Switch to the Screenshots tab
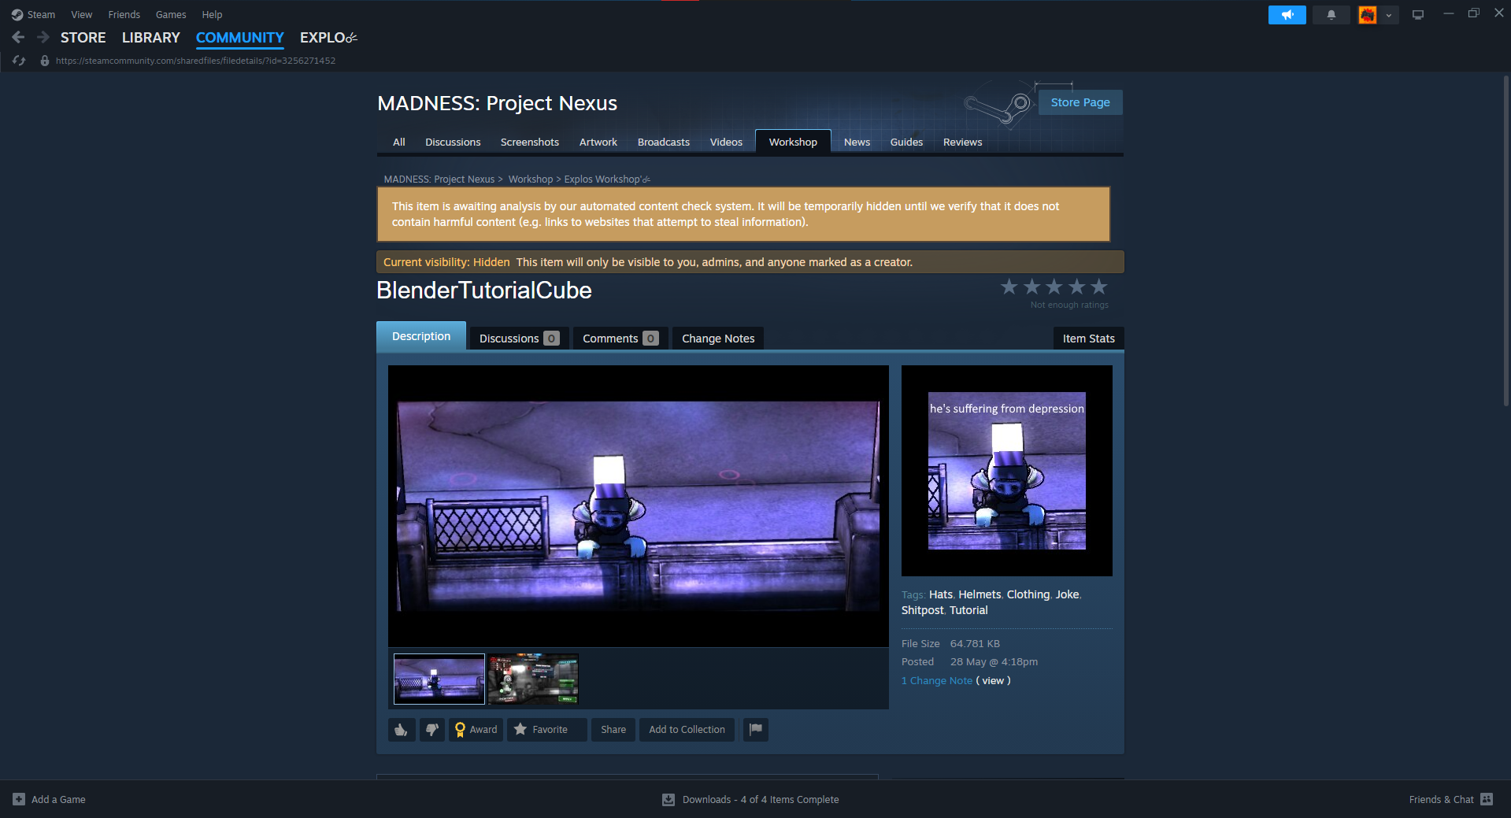Screen dimensions: 1511x818 [x=530, y=142]
